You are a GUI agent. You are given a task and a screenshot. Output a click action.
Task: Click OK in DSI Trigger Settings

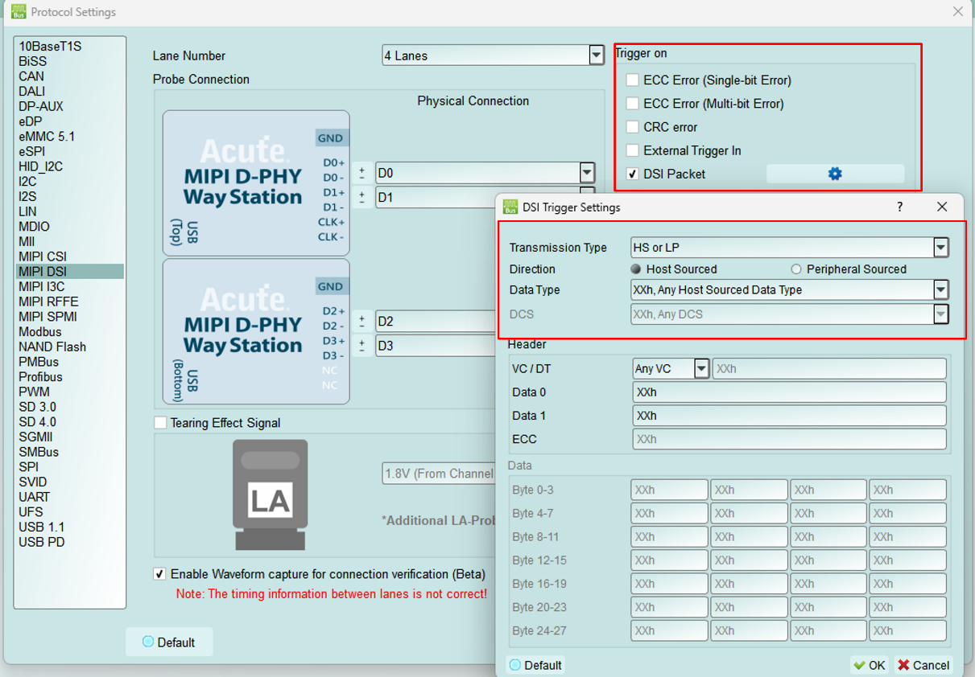point(870,665)
